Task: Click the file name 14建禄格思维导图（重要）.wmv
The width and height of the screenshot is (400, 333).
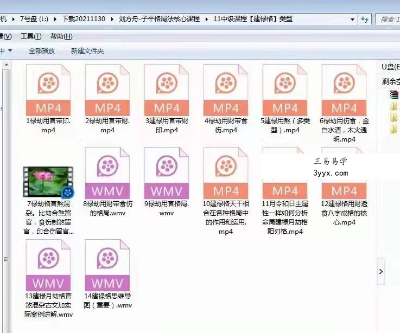Action: [x=107, y=300]
